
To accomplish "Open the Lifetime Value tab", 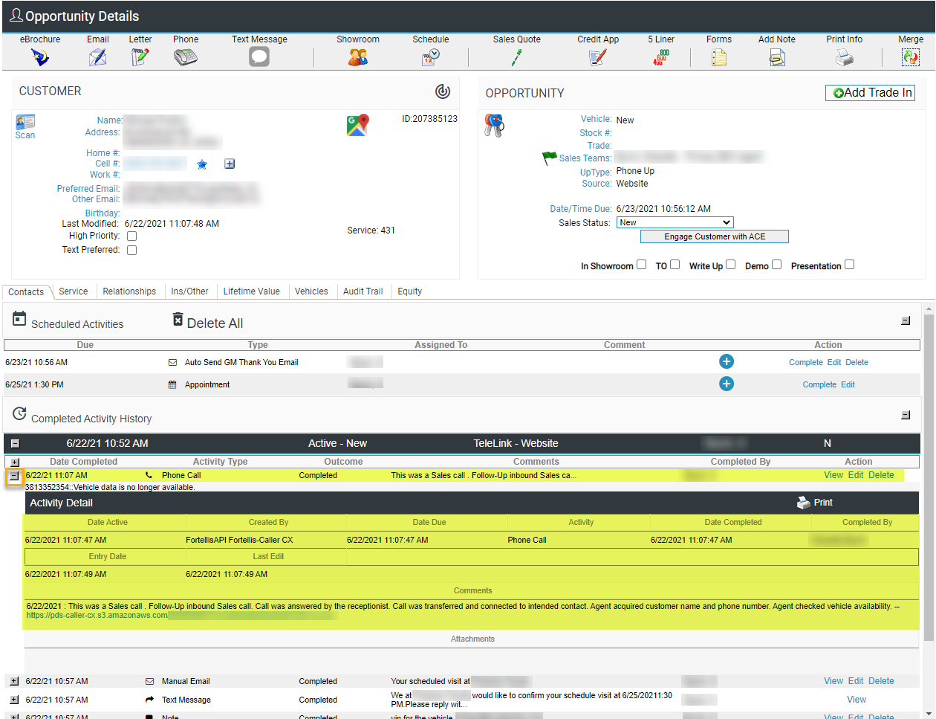I will 252,291.
